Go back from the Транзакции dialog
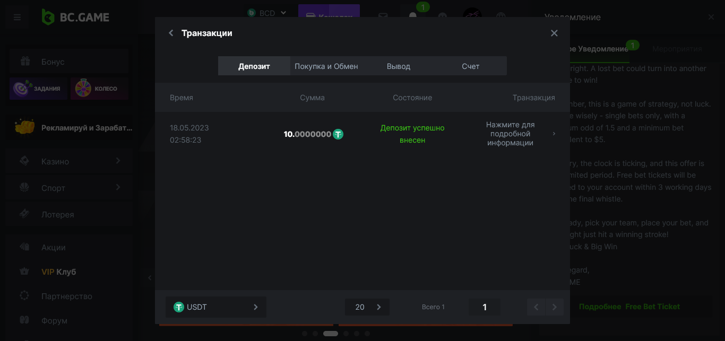725x341 pixels. [171, 33]
